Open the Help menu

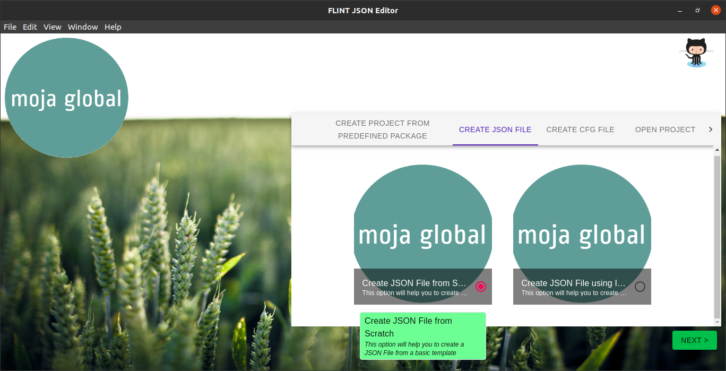coord(113,27)
